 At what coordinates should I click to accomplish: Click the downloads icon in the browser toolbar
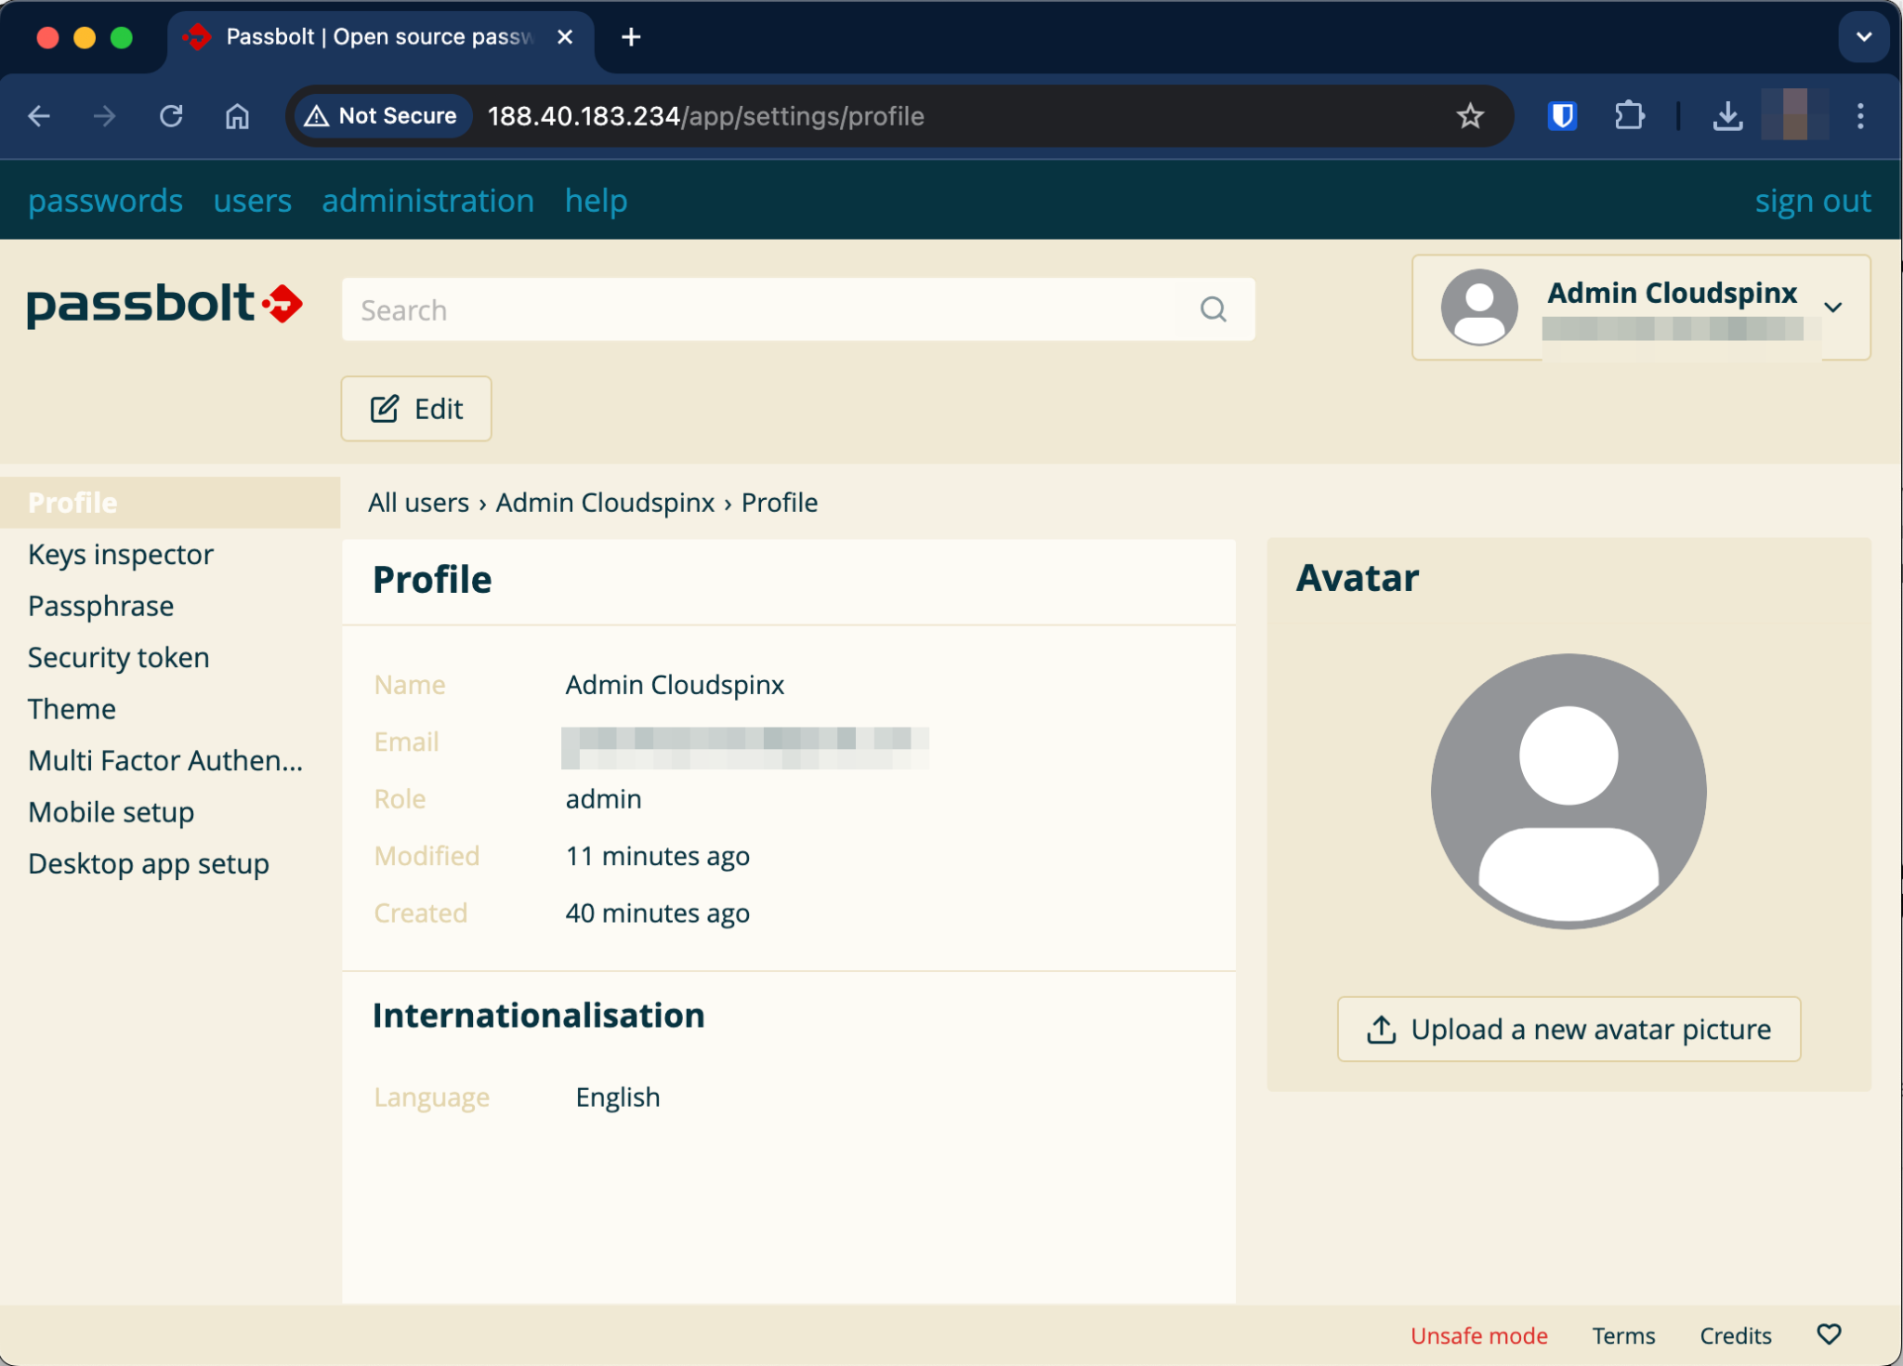pyautogui.click(x=1727, y=115)
